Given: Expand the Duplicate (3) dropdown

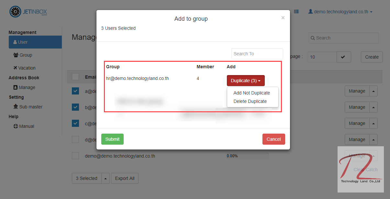Looking at the screenshot, I should [x=246, y=81].
